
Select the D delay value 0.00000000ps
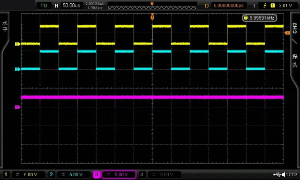coord(229,5)
